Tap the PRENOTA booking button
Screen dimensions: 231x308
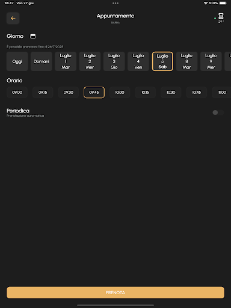click(115, 292)
